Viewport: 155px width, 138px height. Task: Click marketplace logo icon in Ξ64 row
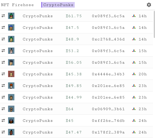pos(134,109)
